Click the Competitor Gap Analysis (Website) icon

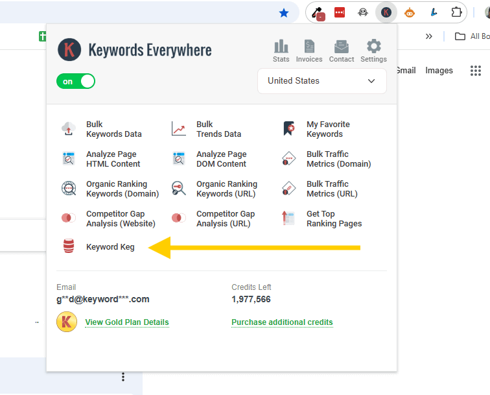[69, 218]
